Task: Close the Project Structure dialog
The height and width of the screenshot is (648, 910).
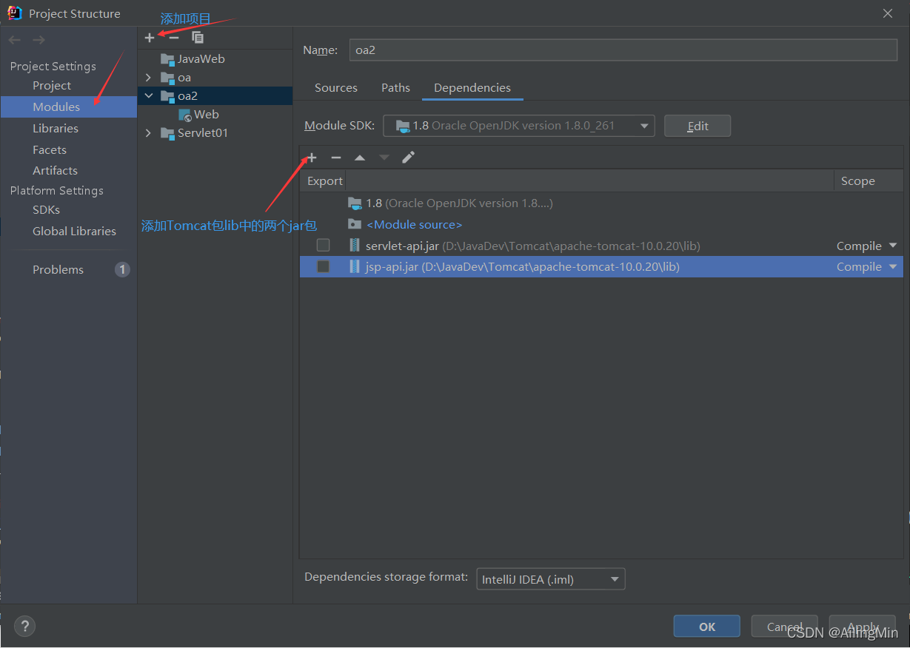Action: (x=888, y=13)
